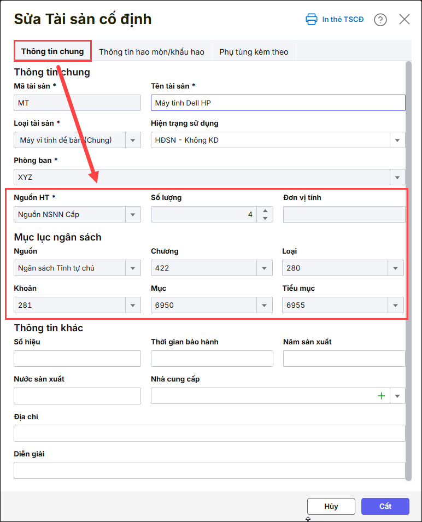Click the green plus icon in Nhà cung cấp

pyautogui.click(x=382, y=396)
